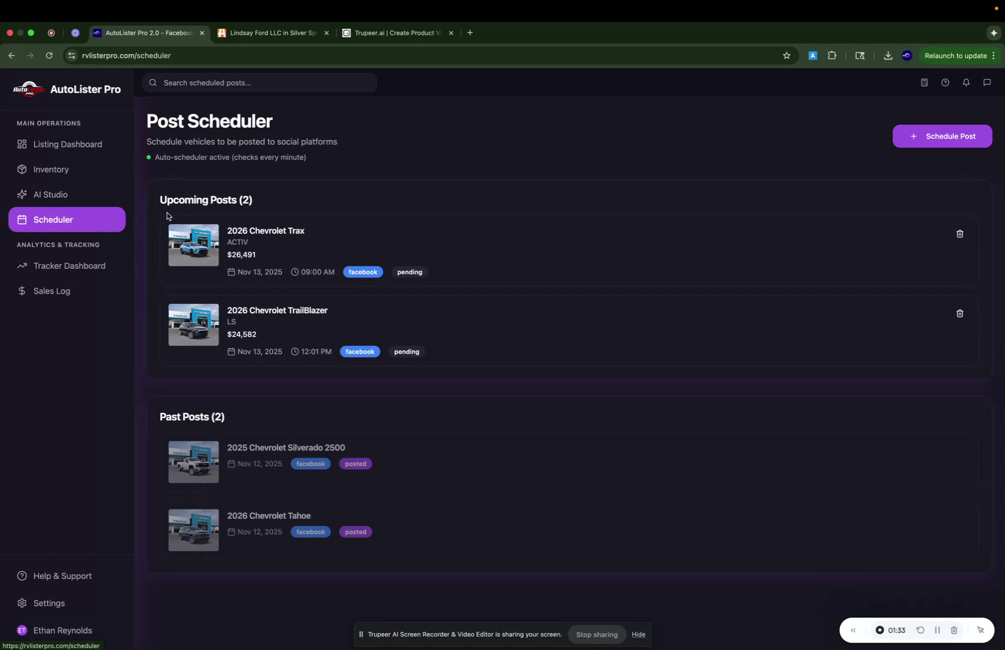This screenshot has height=650, width=1005.
Task: Click the Schedule Post button
Action: point(942,136)
